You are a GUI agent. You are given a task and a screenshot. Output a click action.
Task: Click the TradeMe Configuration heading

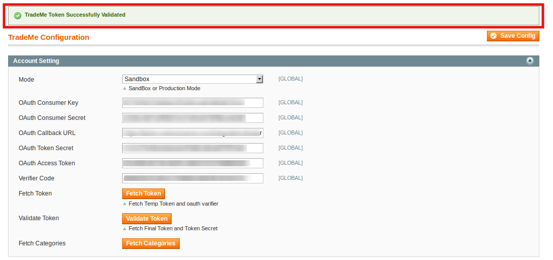tap(48, 37)
